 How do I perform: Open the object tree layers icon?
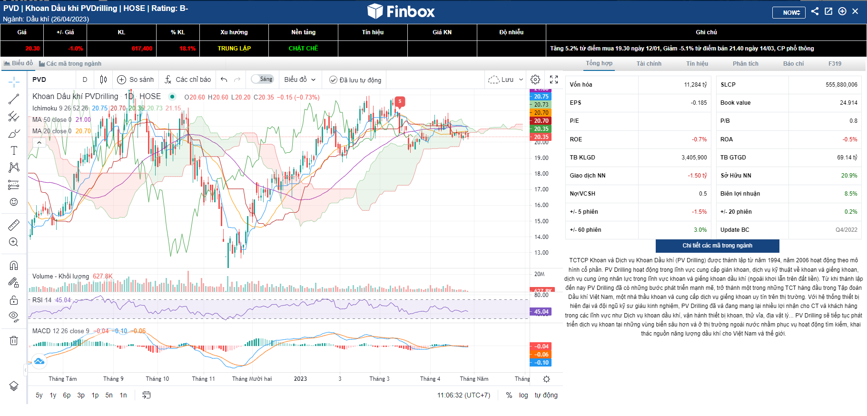pos(14,386)
